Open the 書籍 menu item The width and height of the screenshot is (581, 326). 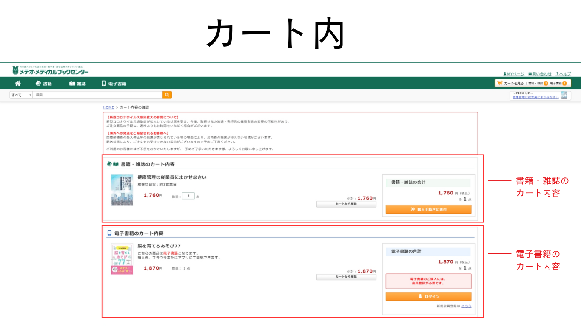point(44,84)
